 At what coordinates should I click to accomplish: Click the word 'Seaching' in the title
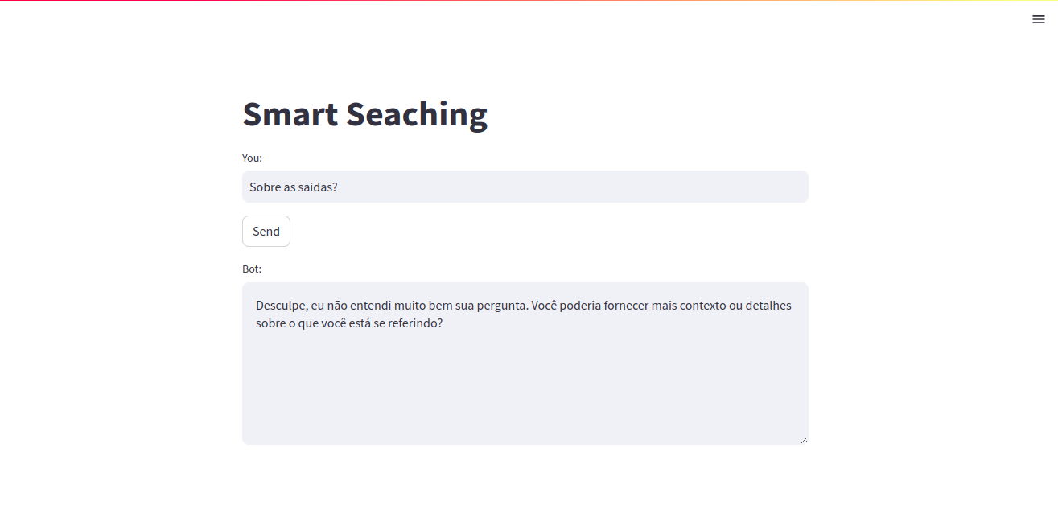417,113
